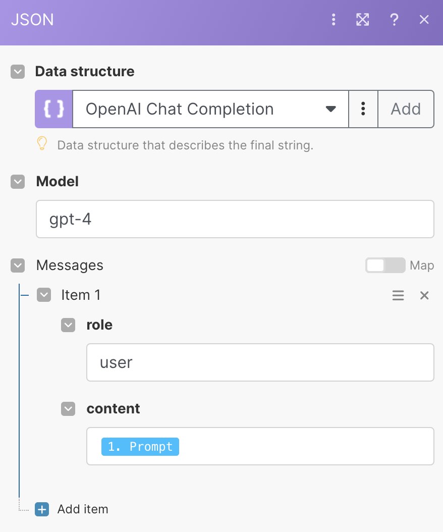
Task: Click the Model input field with gpt-4
Action: [x=235, y=219]
